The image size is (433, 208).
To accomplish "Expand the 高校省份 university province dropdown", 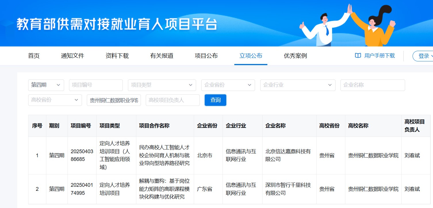I will point(55,100).
